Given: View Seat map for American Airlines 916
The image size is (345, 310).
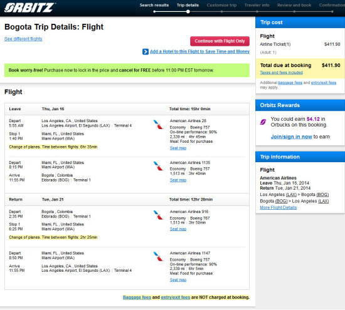Looking at the screenshot, I should click(x=178, y=229).
